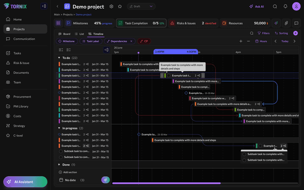Zoom in the timeline with plus icon
The image size is (304, 190).
(241, 41)
